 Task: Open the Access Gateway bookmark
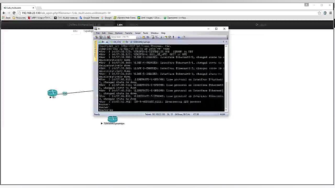click(x=66, y=18)
